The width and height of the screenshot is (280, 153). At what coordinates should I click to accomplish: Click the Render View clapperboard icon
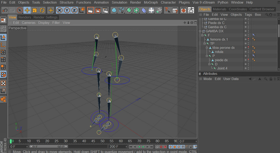[90, 10]
